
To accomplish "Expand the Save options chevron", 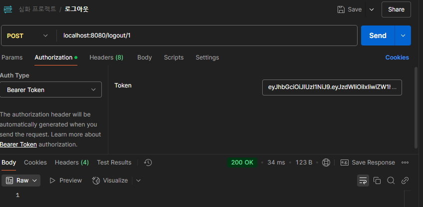I will 372,9.
